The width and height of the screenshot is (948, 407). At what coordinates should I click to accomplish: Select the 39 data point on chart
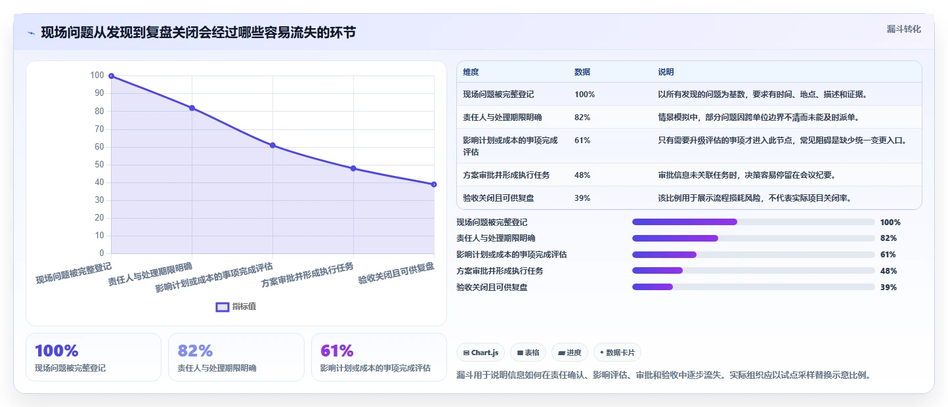click(x=434, y=184)
